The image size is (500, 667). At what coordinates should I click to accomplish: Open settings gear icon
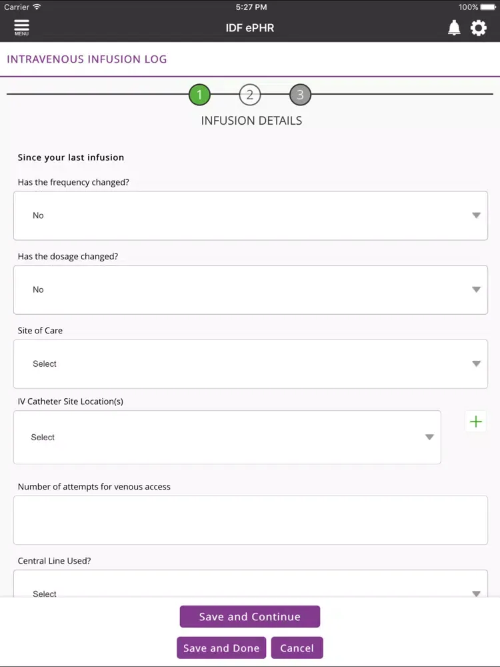(478, 27)
